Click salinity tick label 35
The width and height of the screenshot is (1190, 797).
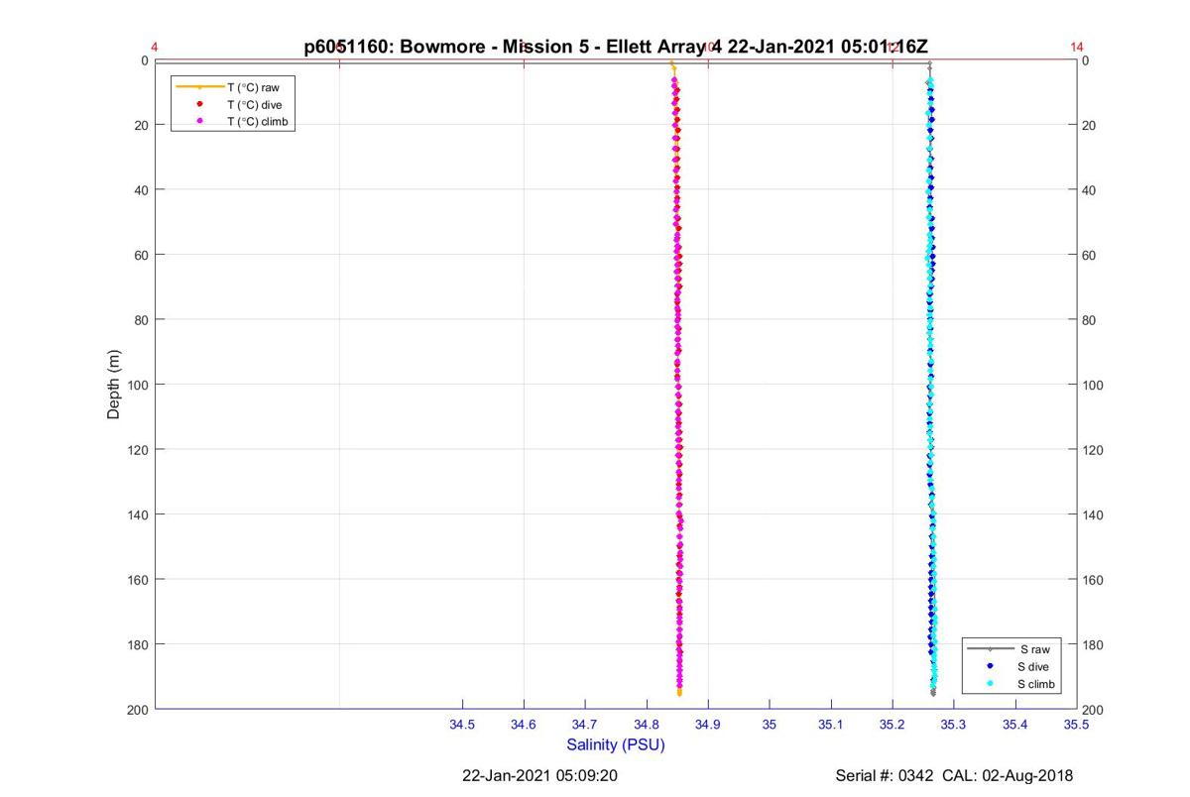click(770, 726)
